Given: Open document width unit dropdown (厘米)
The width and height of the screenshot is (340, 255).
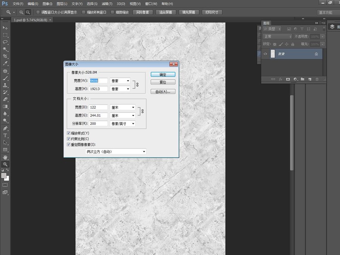Looking at the screenshot, I should point(122,108).
